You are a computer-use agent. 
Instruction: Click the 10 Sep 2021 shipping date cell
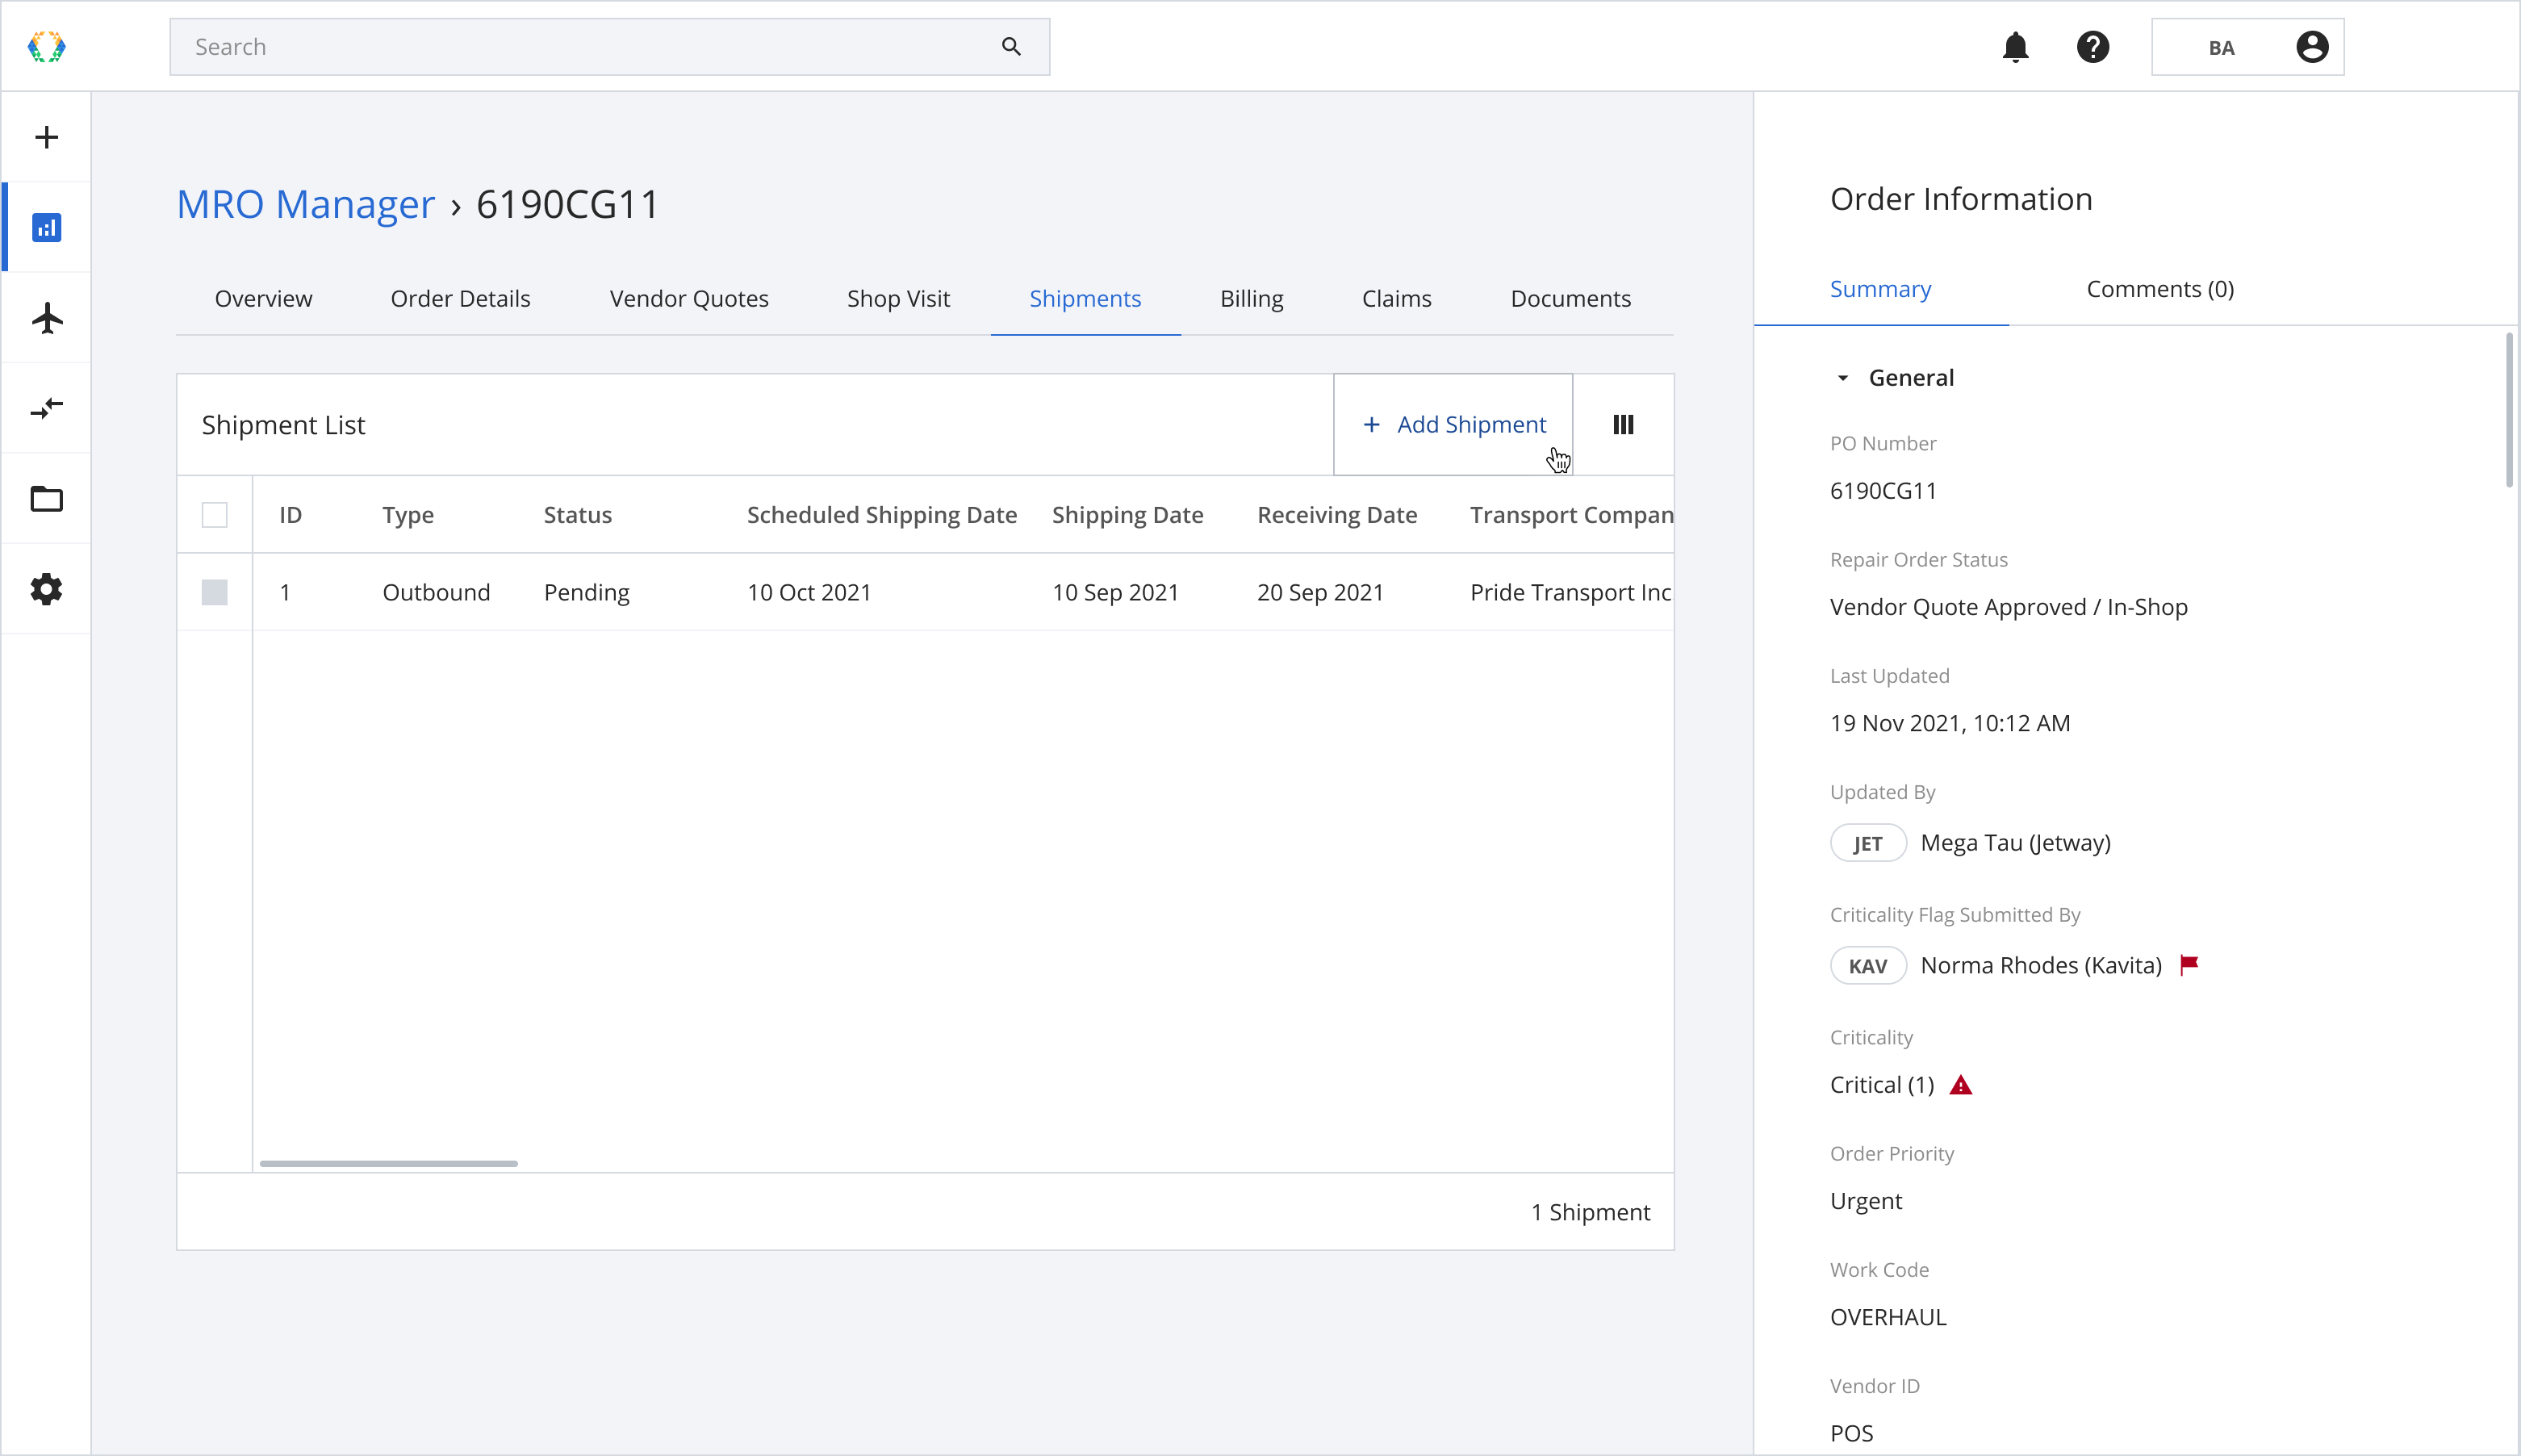point(1114,592)
